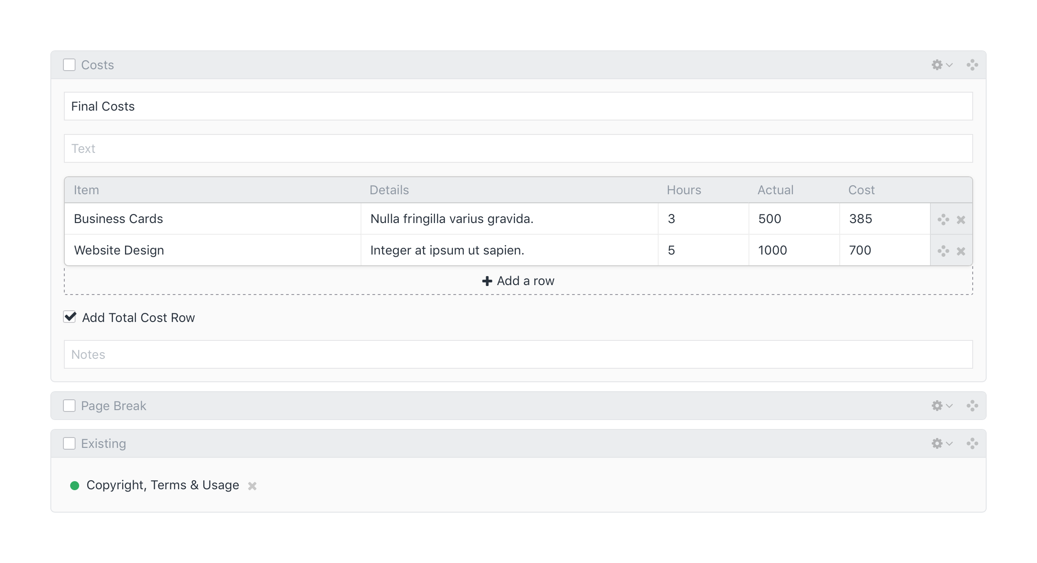Delete the Website Design row
1037x563 pixels.
tap(961, 251)
